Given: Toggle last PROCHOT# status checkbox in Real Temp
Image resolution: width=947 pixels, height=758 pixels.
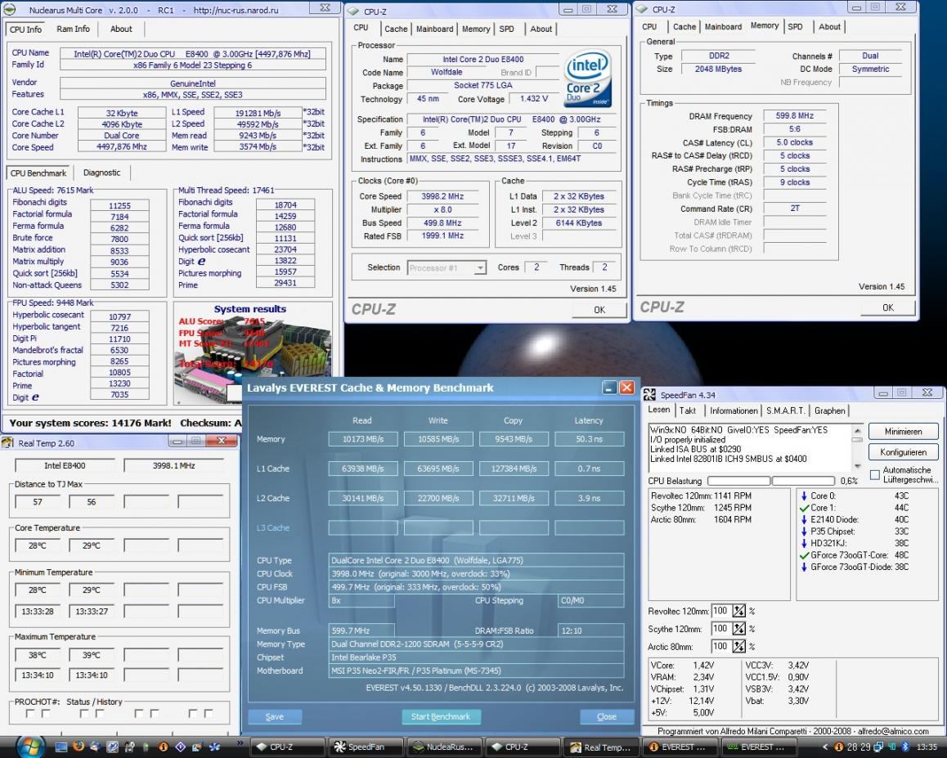Looking at the screenshot, I should (x=208, y=714).
